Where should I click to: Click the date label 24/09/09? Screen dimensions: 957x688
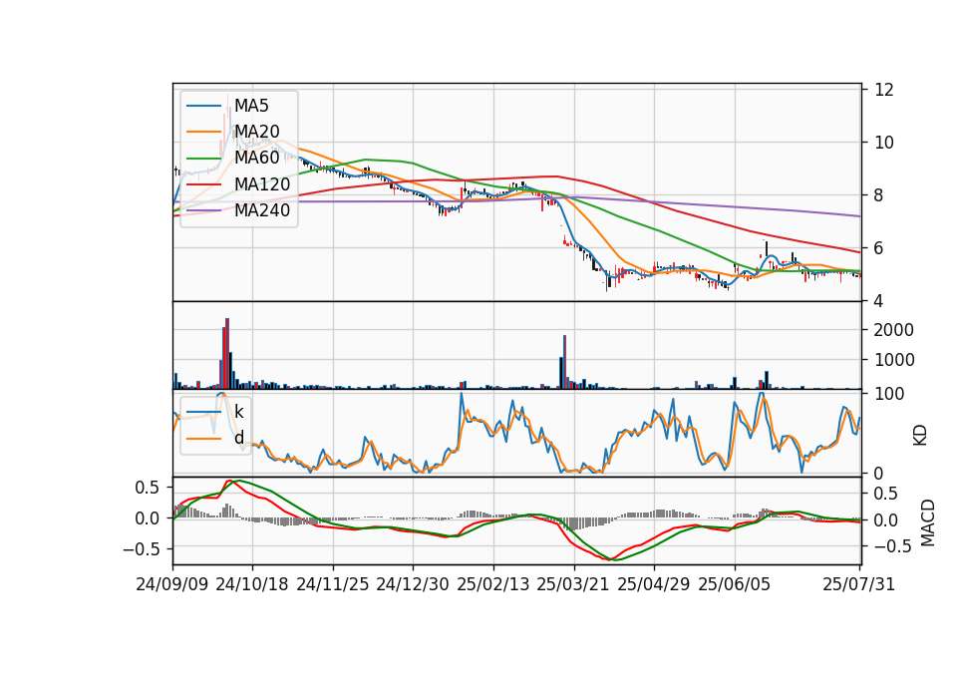(172, 584)
